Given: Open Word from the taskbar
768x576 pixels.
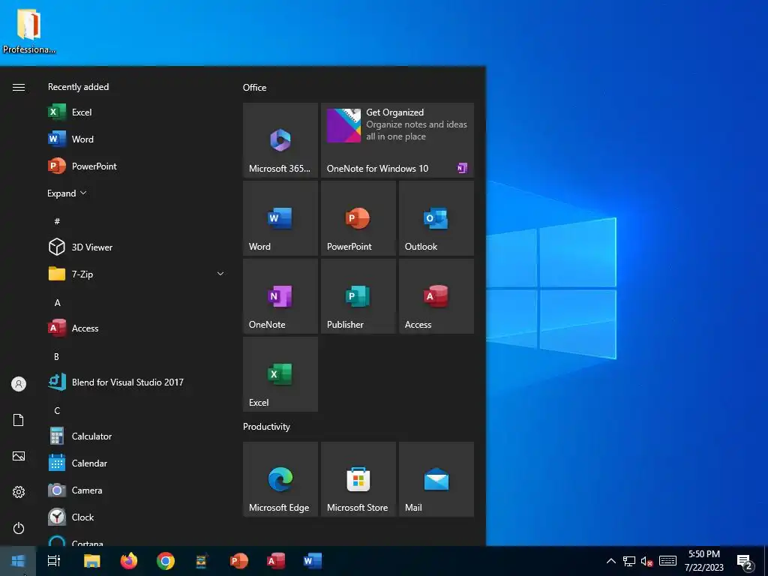Looking at the screenshot, I should [313, 561].
